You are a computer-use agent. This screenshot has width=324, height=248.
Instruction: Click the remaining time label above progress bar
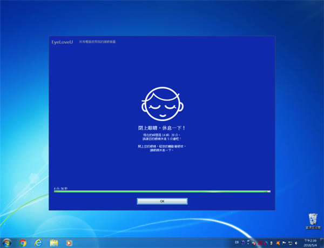60,189
